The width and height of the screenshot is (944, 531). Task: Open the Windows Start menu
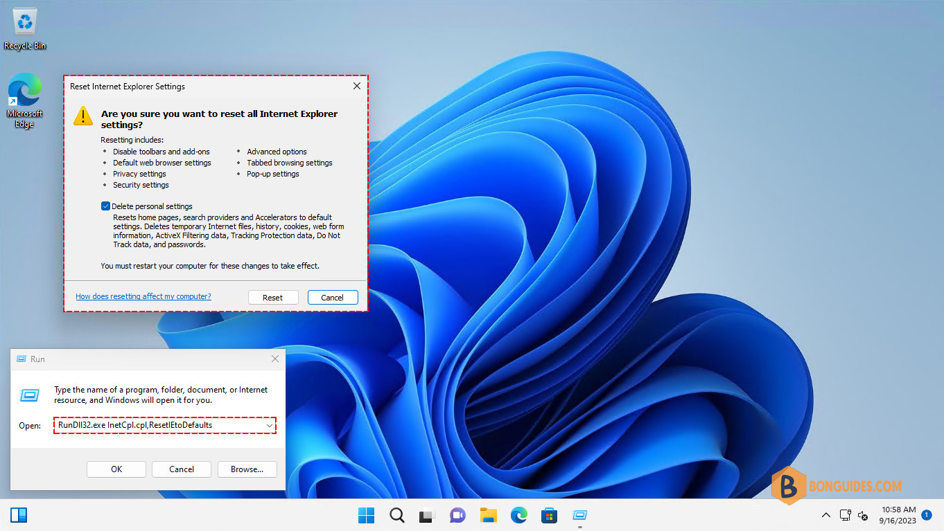click(x=366, y=515)
